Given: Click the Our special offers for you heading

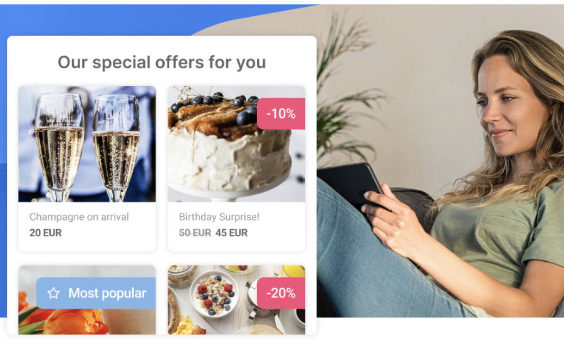Looking at the screenshot, I should [x=162, y=62].
